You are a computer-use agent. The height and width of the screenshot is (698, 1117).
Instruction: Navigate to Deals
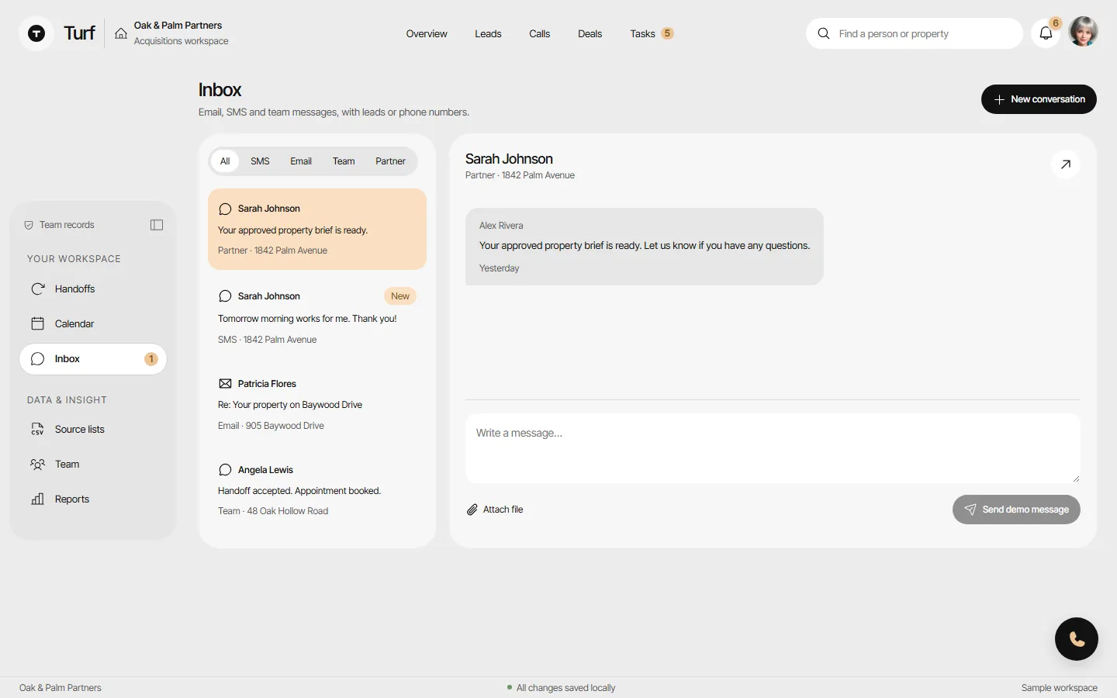click(590, 33)
